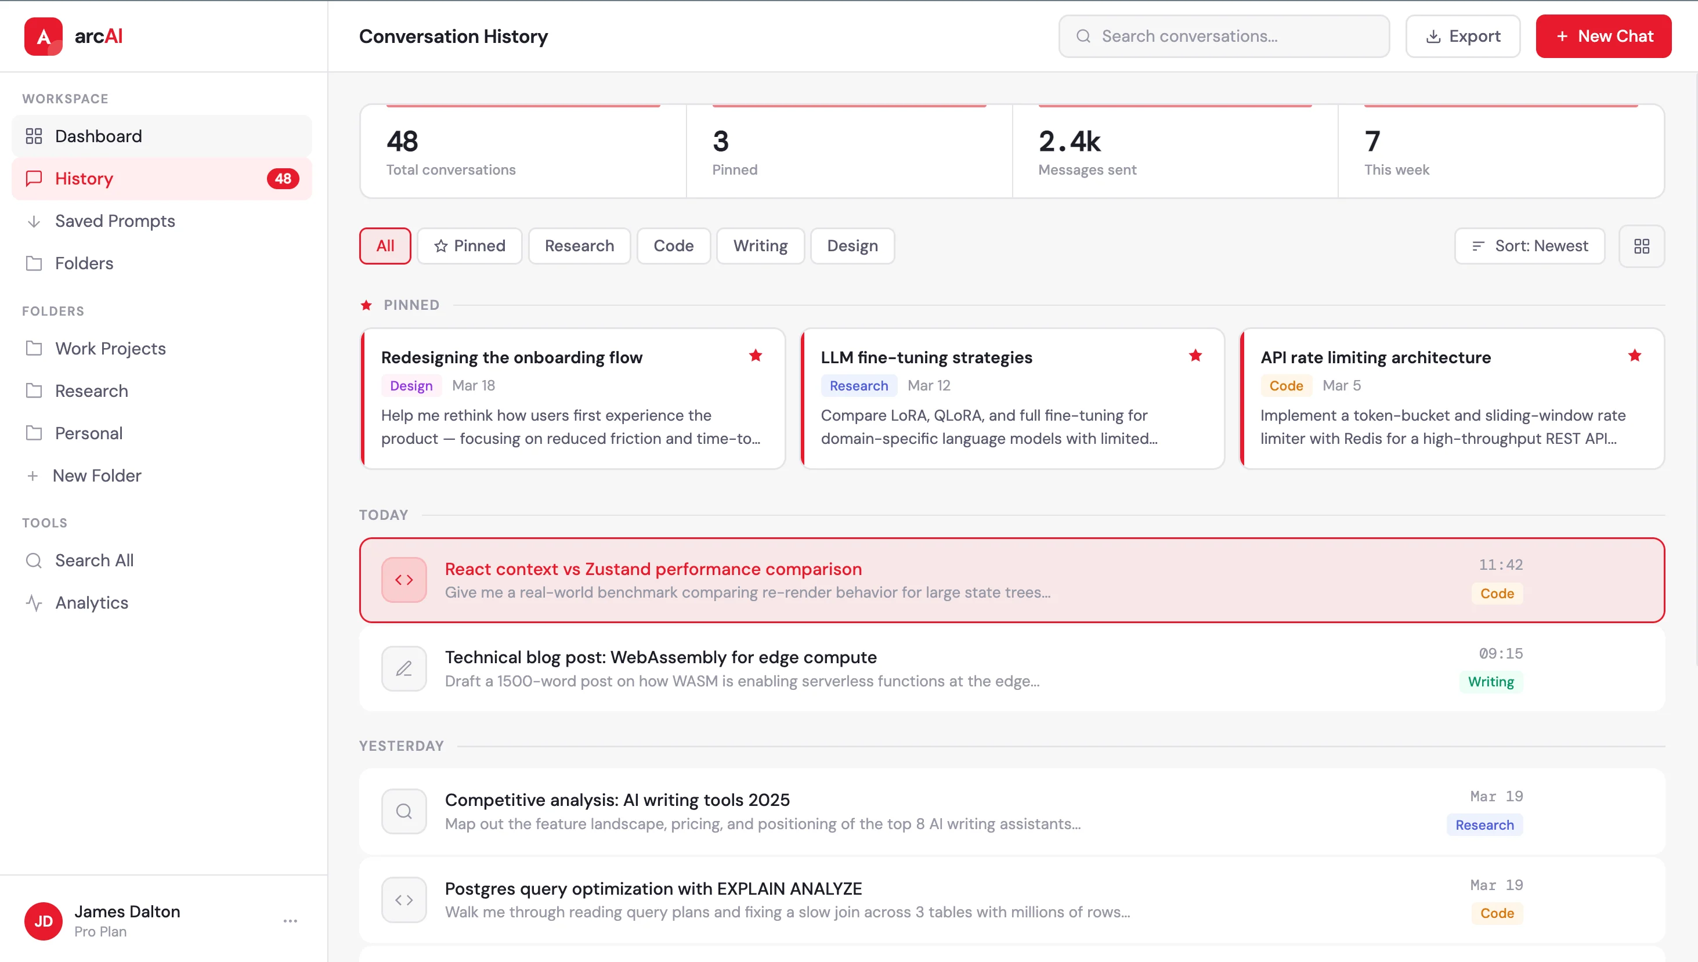
Task: Click the Research tag on LLM card
Action: [858, 386]
